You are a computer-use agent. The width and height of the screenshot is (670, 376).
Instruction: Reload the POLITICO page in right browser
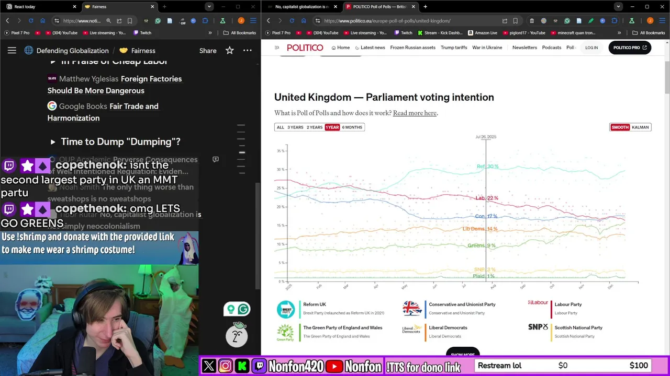tap(292, 21)
